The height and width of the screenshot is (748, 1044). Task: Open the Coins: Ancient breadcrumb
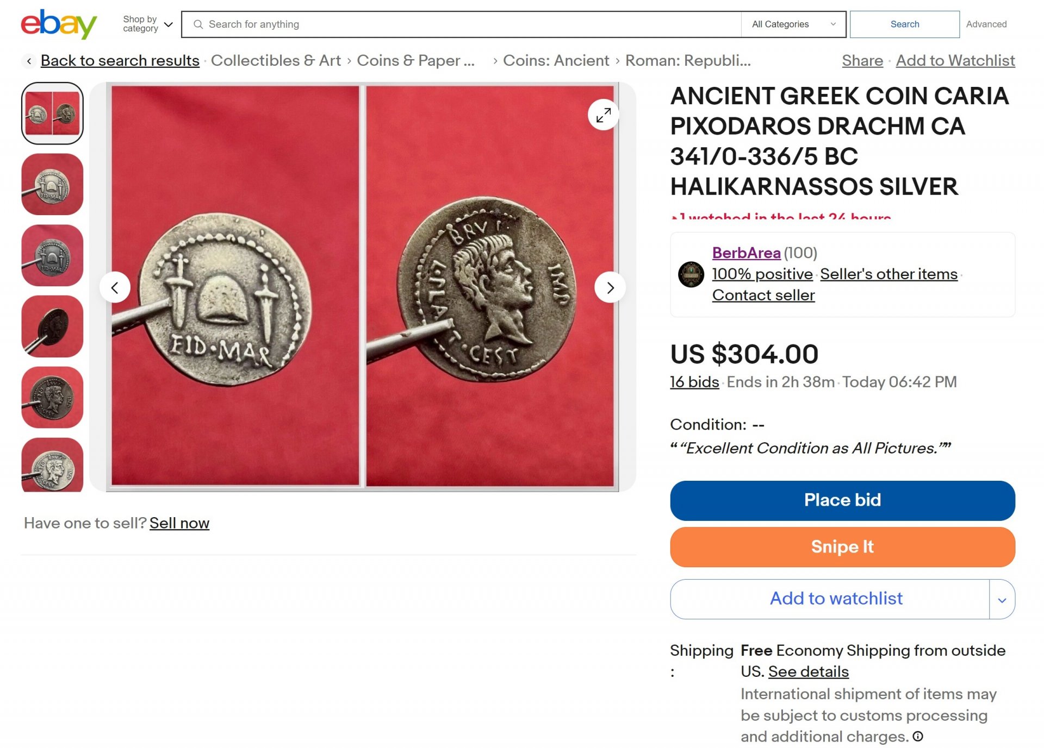click(x=556, y=61)
